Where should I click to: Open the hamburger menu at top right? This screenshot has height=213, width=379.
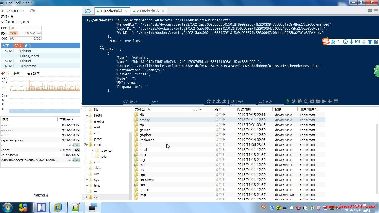pyautogui.click(x=376, y=11)
